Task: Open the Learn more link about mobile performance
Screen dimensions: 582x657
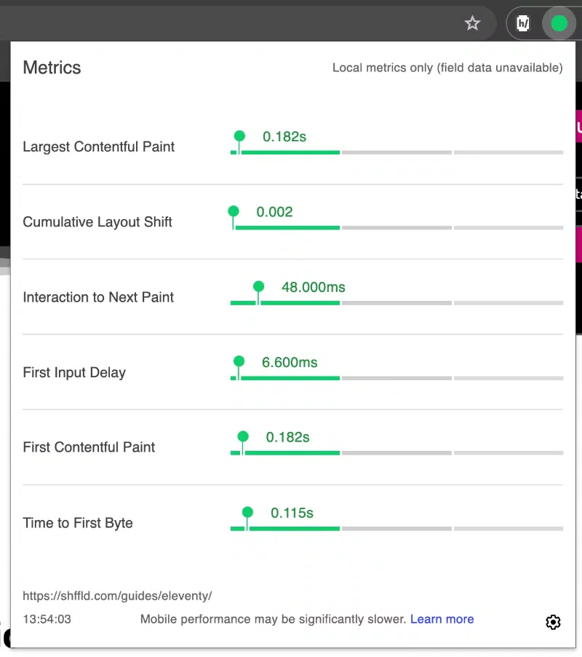Action: 442,618
